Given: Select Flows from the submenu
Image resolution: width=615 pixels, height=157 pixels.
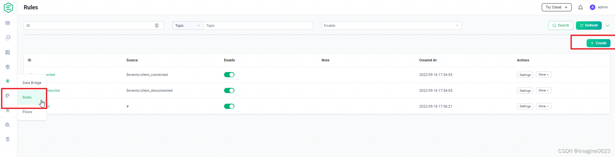Looking at the screenshot, I should click(32, 112).
